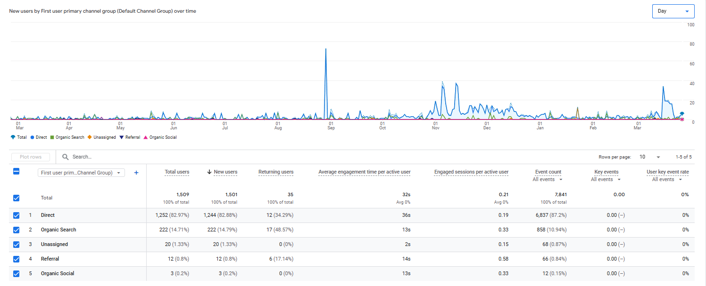Uncheck the Direct row checkbox
Screen dimensions: 706x286
coord(16,215)
